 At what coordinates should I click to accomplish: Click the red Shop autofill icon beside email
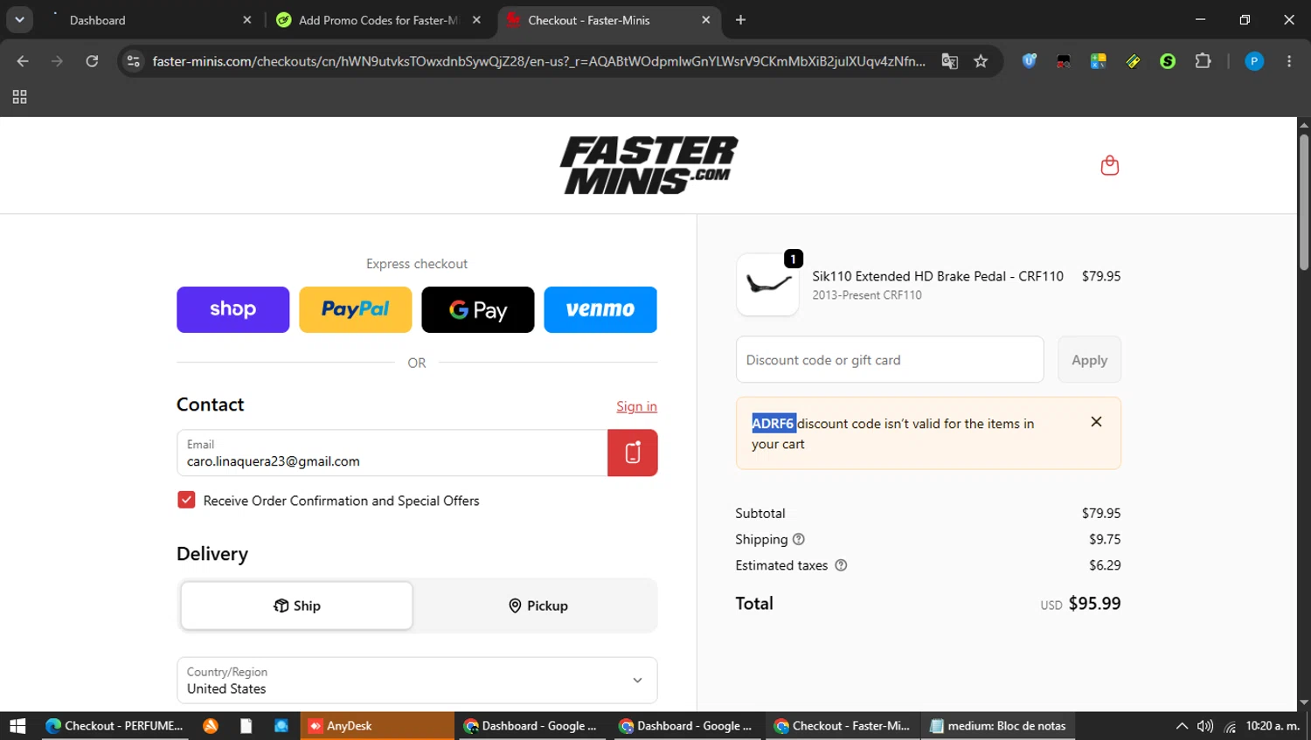click(x=633, y=453)
